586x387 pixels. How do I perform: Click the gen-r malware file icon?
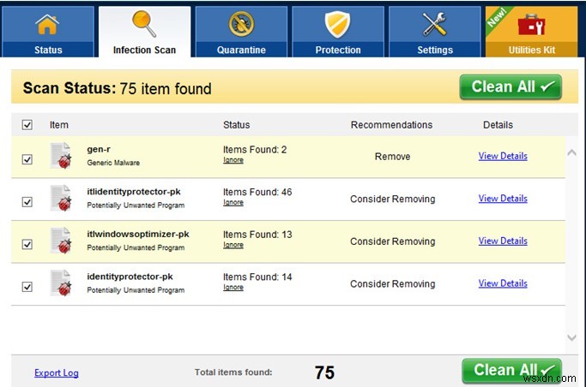(x=60, y=157)
